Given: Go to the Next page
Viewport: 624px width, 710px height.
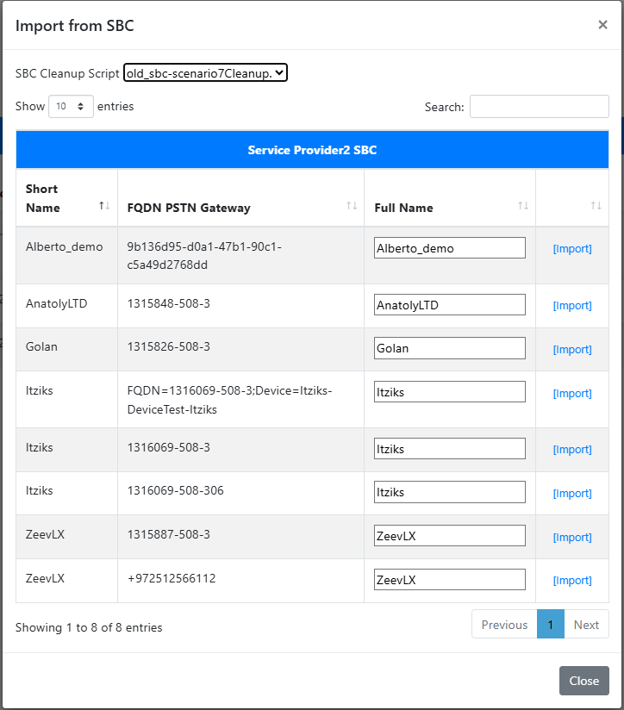Looking at the screenshot, I should click(x=586, y=625).
